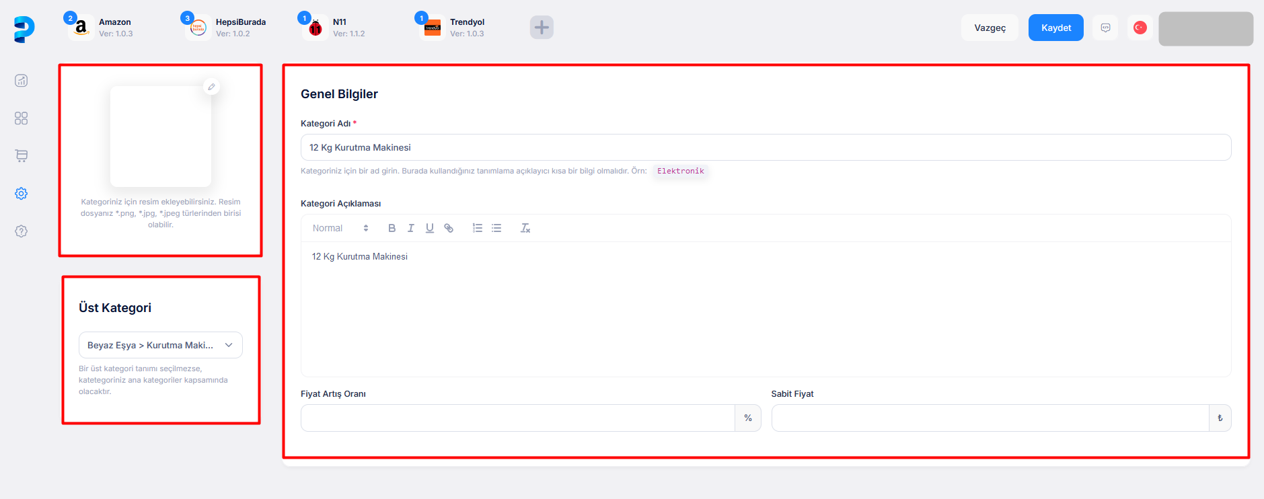Viewport: 1264px width, 499px height.
Task: Open the grid modules icon in sidebar
Action: 22,118
